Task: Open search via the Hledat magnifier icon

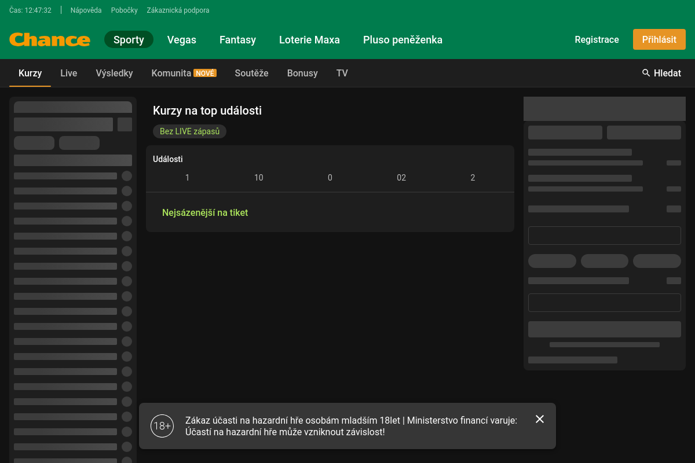Action: 646,73
